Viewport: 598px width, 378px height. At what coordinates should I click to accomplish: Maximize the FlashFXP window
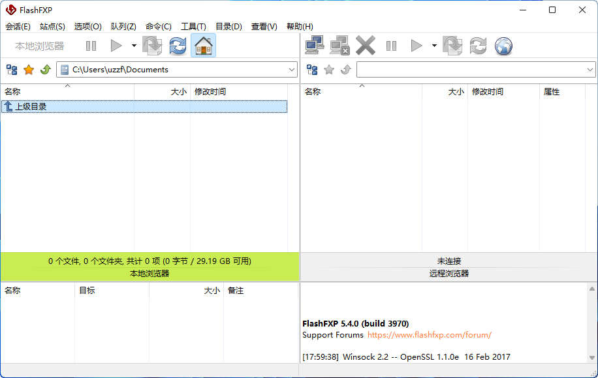(x=552, y=10)
